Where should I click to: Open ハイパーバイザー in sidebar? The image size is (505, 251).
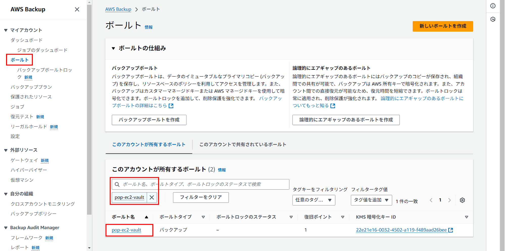click(x=29, y=170)
